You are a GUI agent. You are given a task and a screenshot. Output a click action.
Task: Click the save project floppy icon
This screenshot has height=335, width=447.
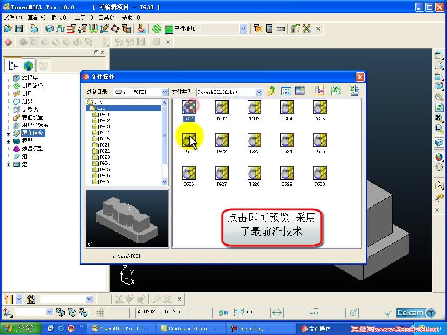point(19,28)
